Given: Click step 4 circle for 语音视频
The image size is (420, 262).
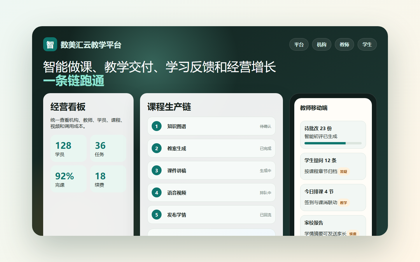Looking at the screenshot, I should pos(157,192).
